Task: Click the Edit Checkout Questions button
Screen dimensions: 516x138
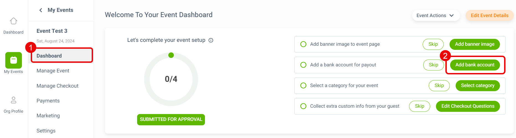Action: click(468, 106)
